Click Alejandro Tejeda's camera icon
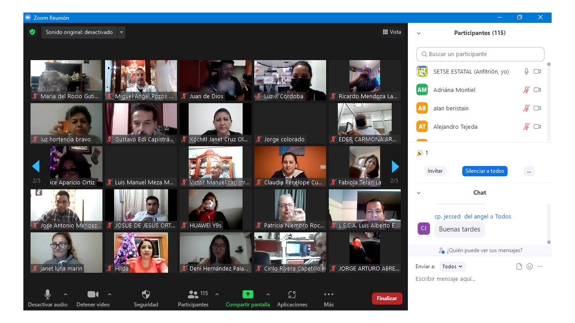The height and width of the screenshot is (323, 575). point(537,127)
